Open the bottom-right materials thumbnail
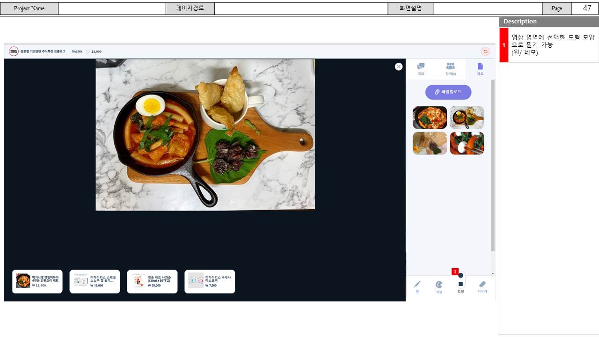 467,143
